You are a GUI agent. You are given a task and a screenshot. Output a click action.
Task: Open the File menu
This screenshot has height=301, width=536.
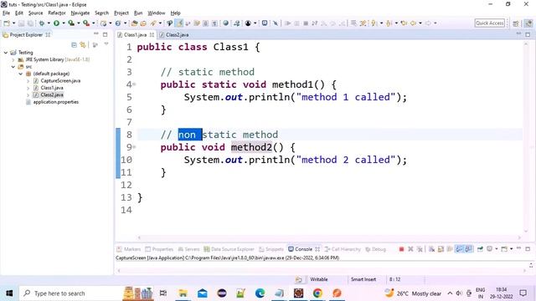point(6,13)
